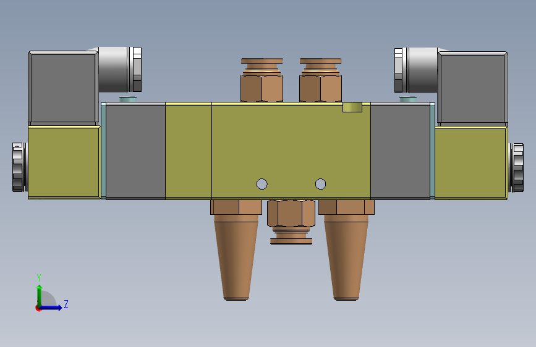Screen dimensions: 536x347
Task: Select the right knurled end nut
Action: coord(516,168)
